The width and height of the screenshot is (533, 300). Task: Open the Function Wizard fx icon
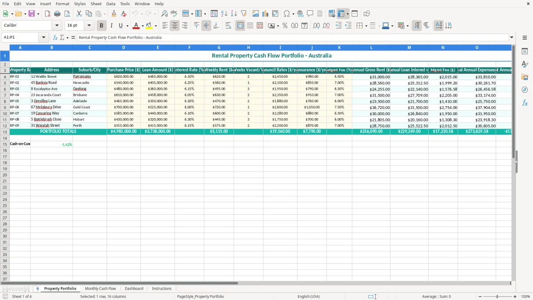coord(55,38)
